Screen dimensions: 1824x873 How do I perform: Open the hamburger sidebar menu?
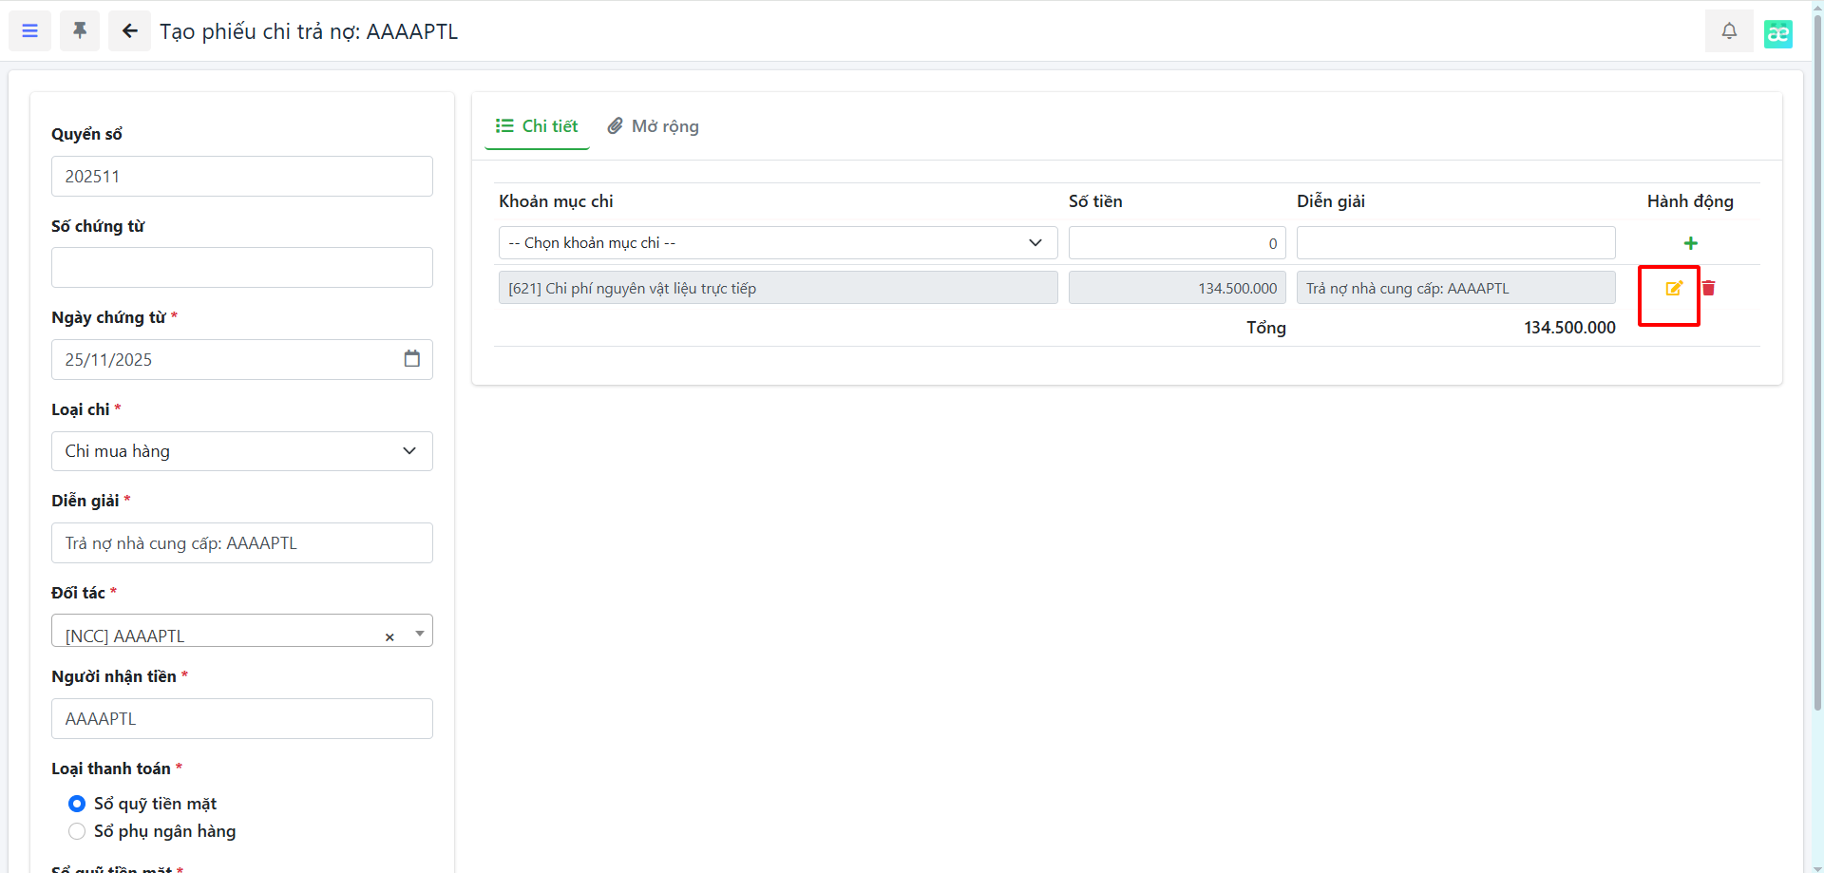click(29, 31)
